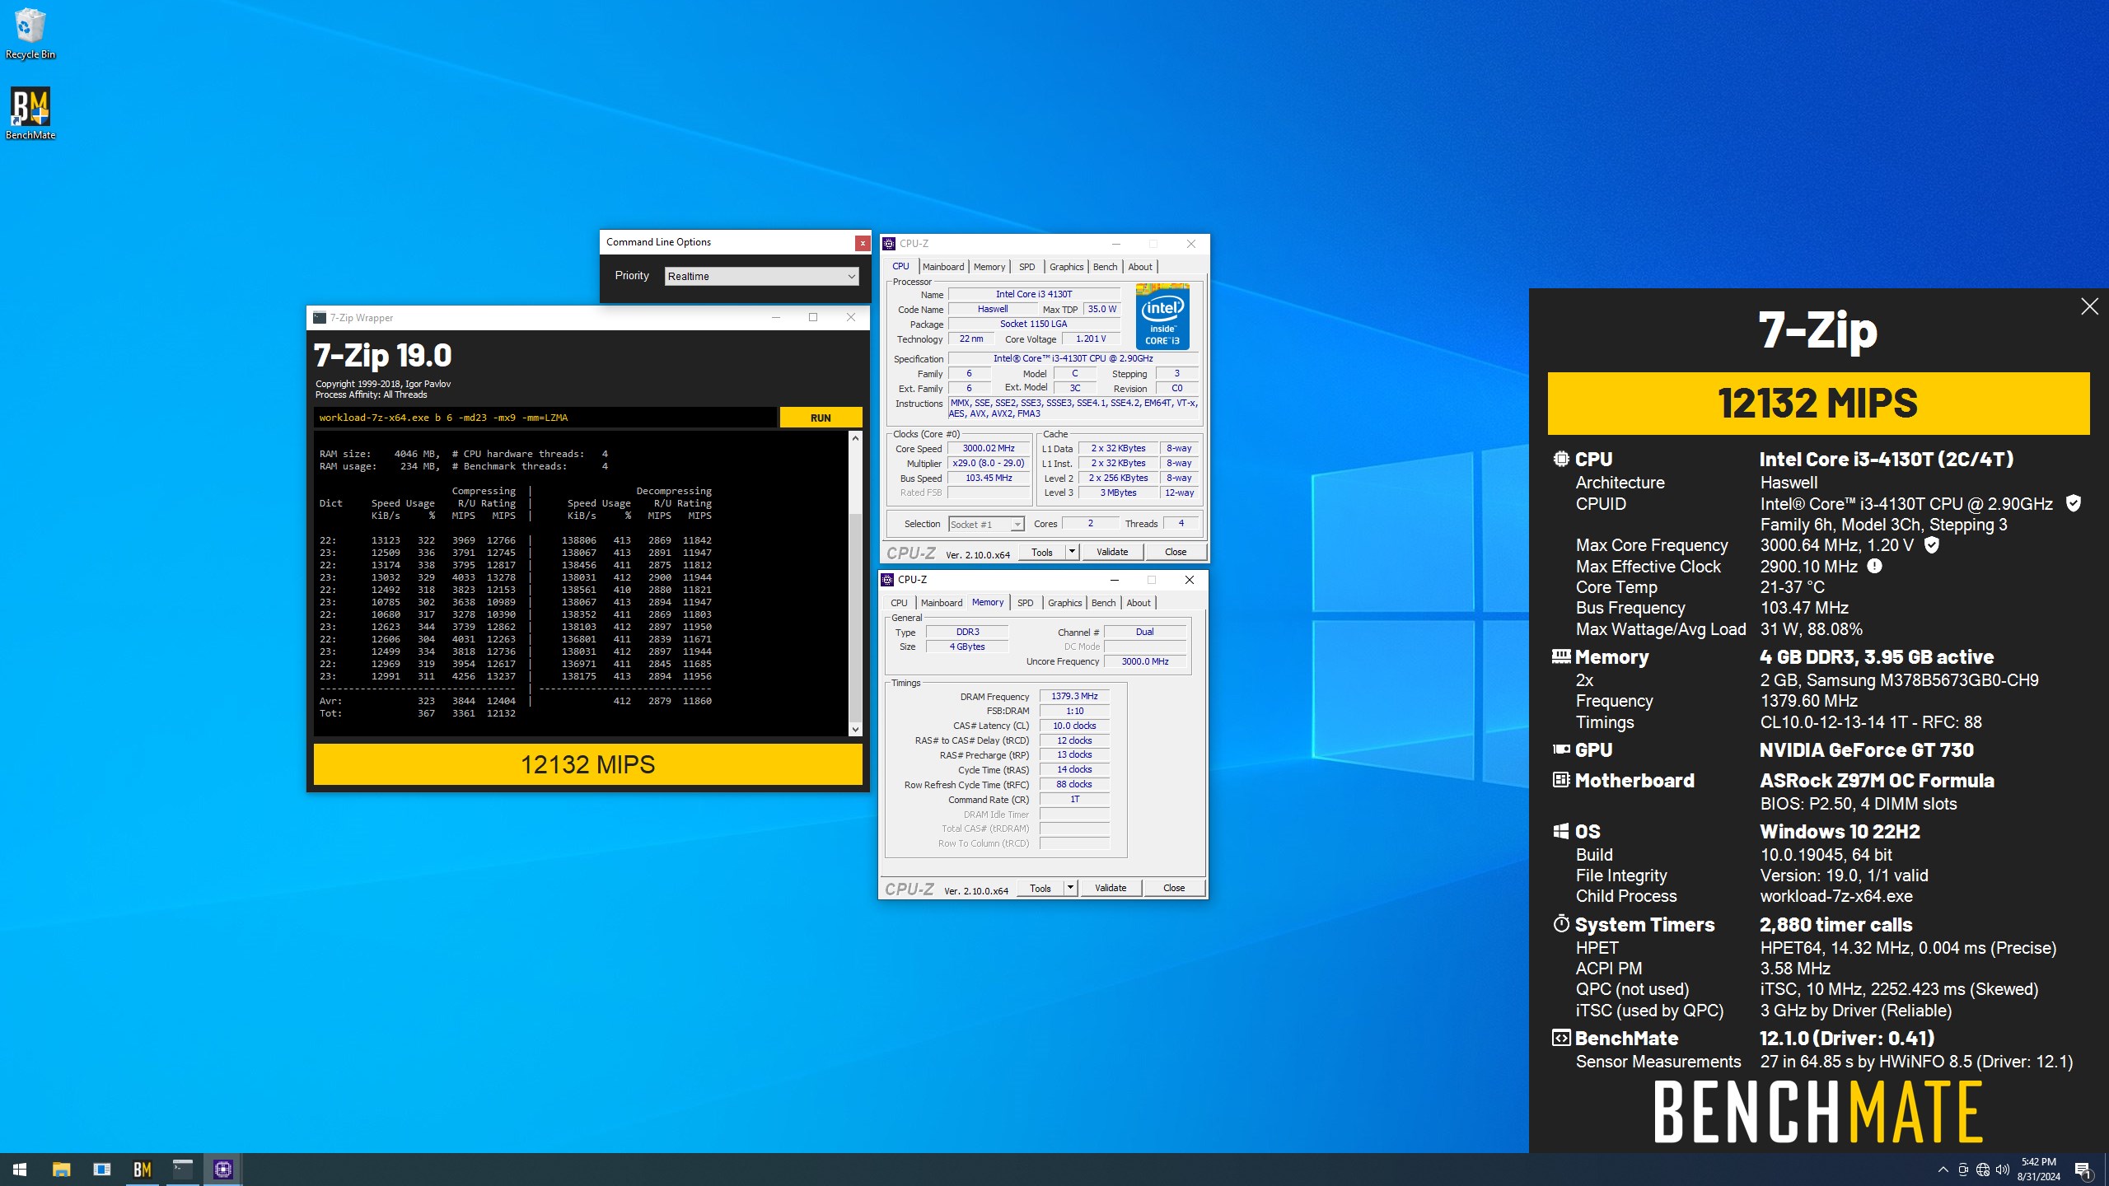The height and width of the screenshot is (1186, 2109).
Task: Click Validate in upper CPU-Z window
Action: [1112, 552]
